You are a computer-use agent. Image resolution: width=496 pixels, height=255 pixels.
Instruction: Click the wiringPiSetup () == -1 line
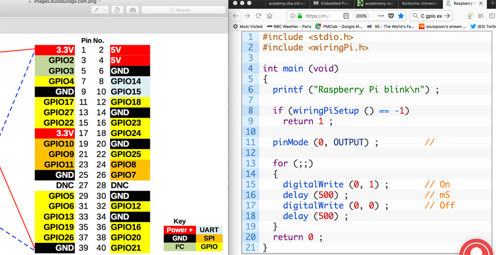[x=341, y=111]
